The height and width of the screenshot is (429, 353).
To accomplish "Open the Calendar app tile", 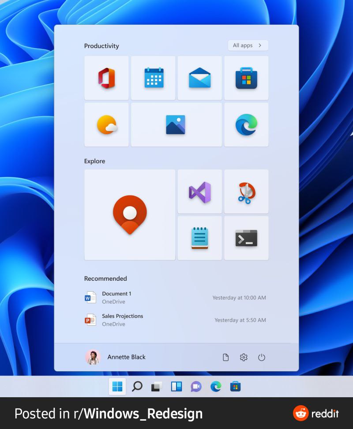I will [x=153, y=78].
